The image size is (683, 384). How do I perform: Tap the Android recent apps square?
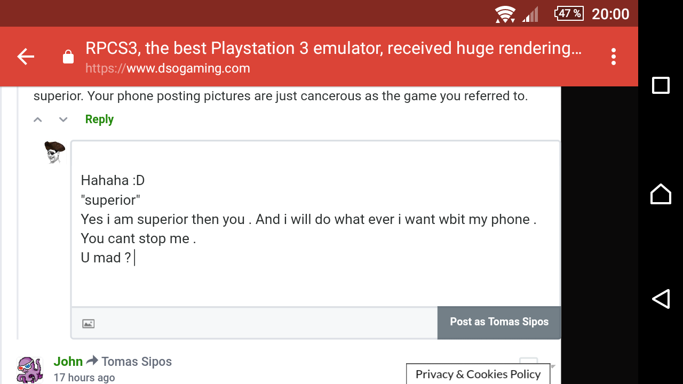coord(661,85)
